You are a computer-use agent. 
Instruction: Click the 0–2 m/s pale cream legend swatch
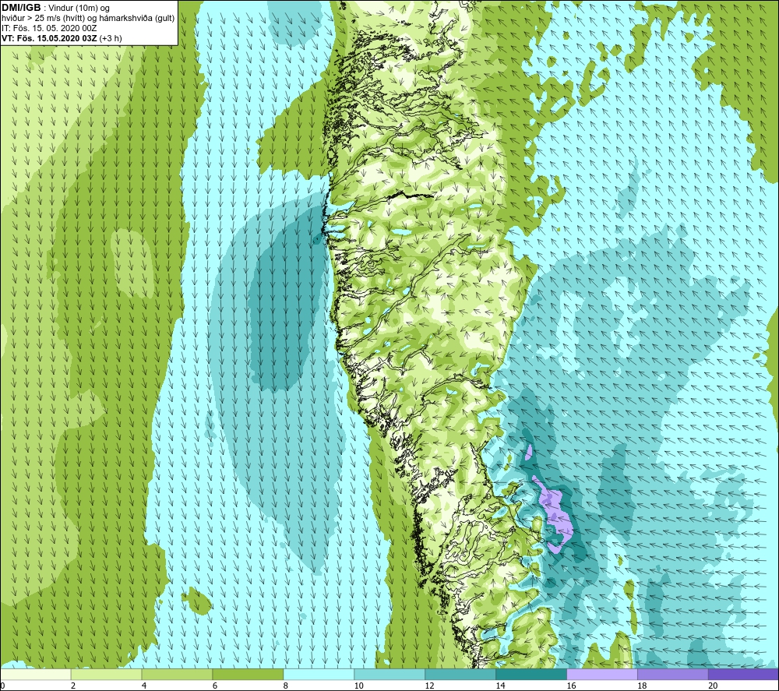(x=36, y=675)
